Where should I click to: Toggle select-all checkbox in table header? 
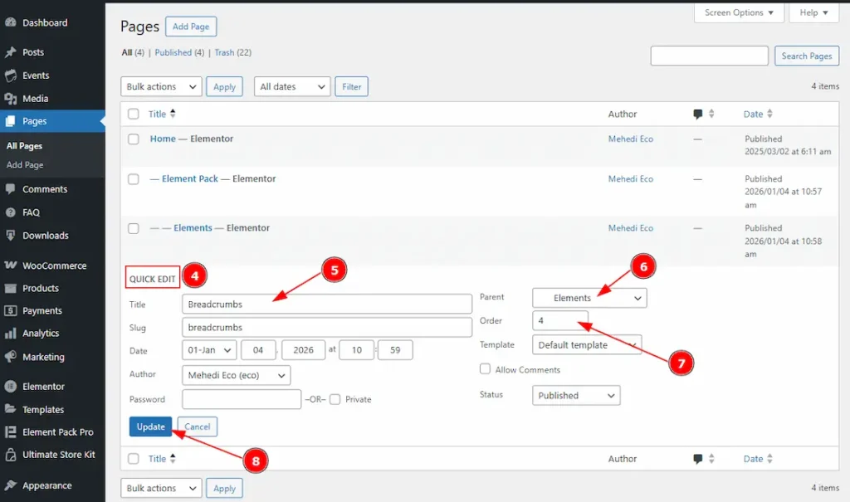134,114
